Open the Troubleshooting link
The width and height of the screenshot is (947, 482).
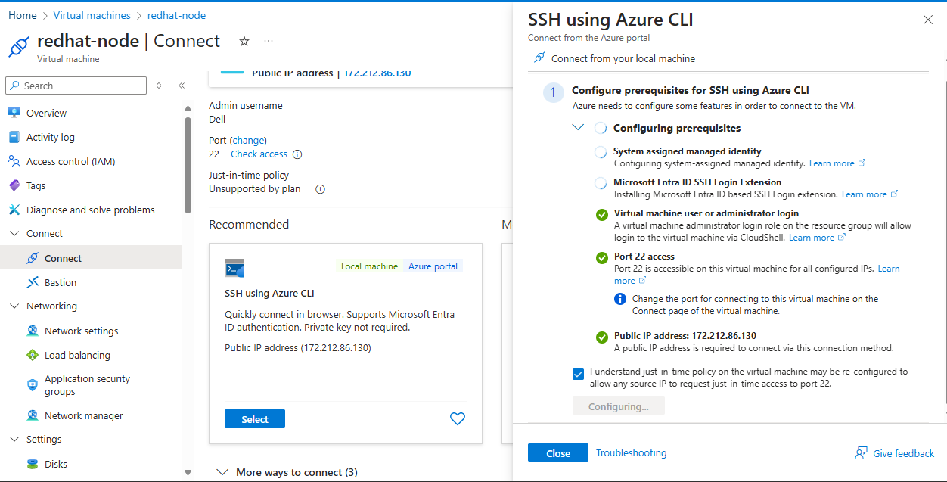pos(631,452)
